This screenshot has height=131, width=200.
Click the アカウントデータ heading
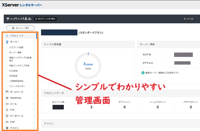(54, 93)
